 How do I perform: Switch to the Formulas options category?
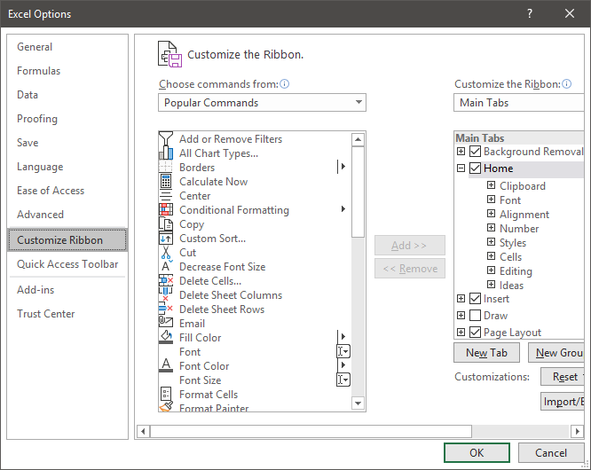point(67,71)
